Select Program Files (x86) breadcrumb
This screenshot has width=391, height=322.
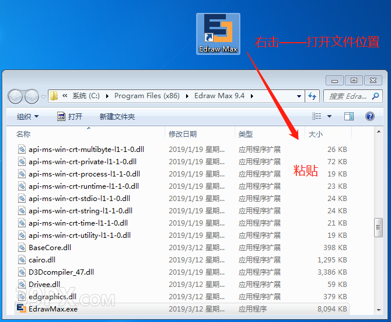[x=147, y=96]
